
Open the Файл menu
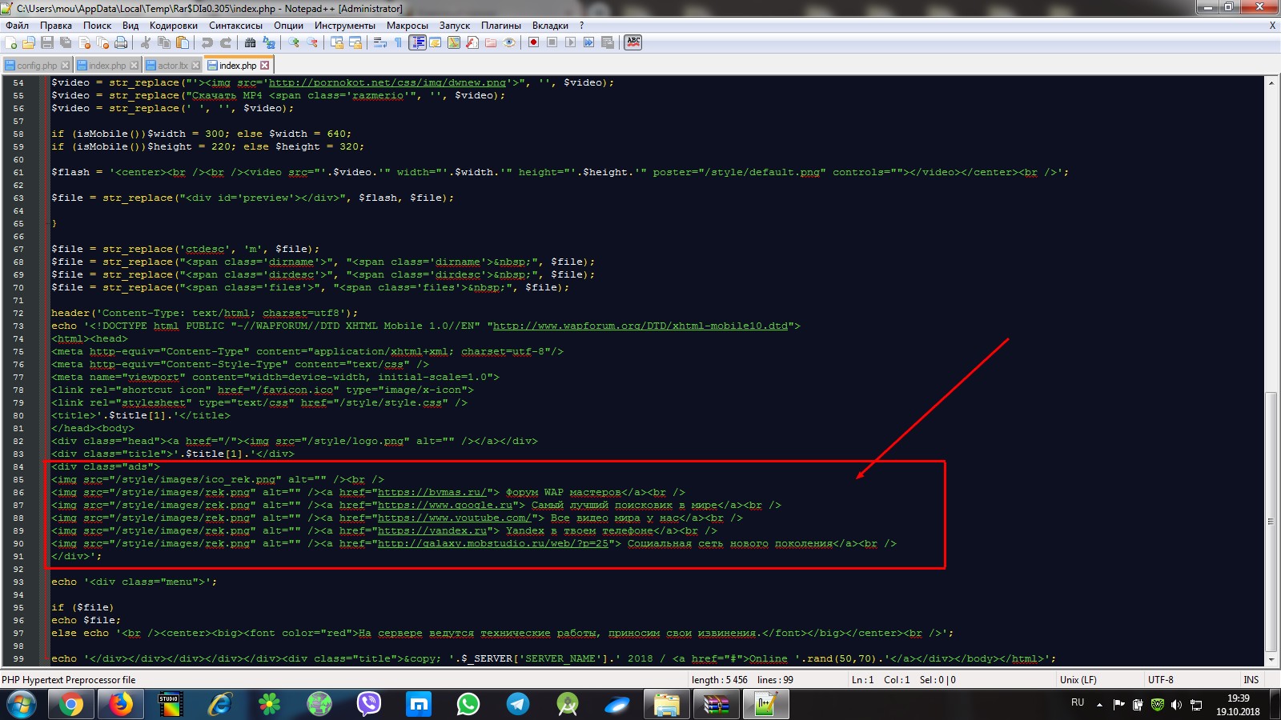(17, 26)
